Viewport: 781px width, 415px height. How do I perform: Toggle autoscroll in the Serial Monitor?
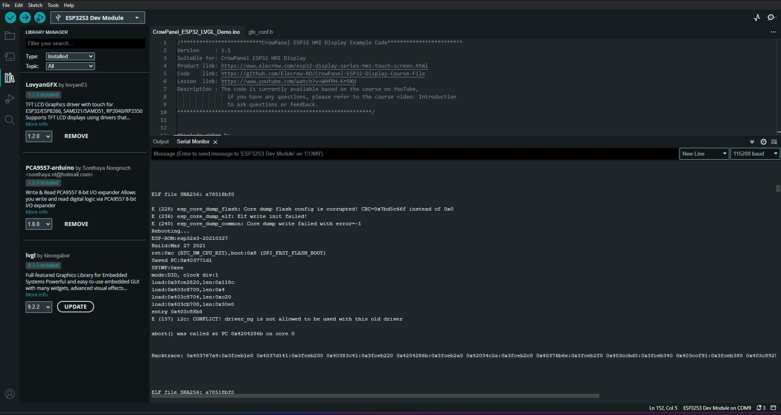tap(752, 142)
